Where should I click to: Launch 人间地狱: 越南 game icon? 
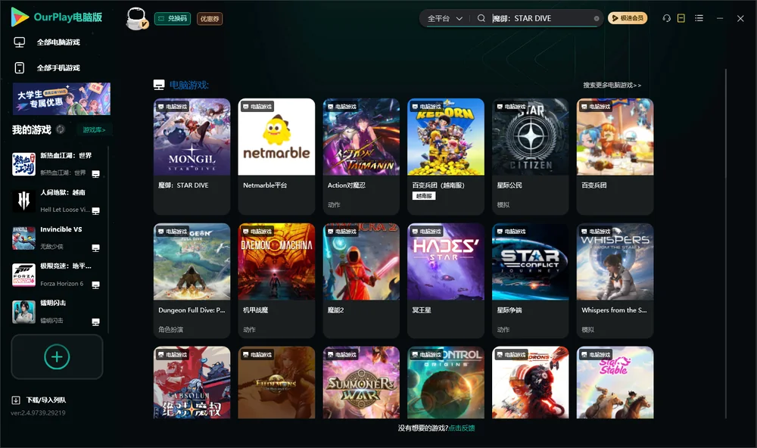[23, 201]
